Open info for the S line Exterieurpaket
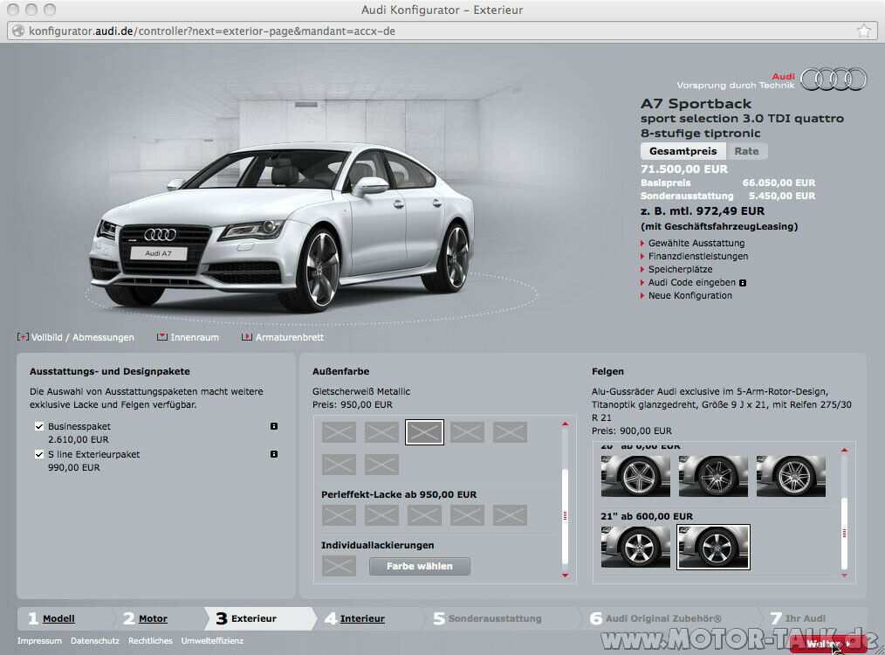 coord(274,454)
